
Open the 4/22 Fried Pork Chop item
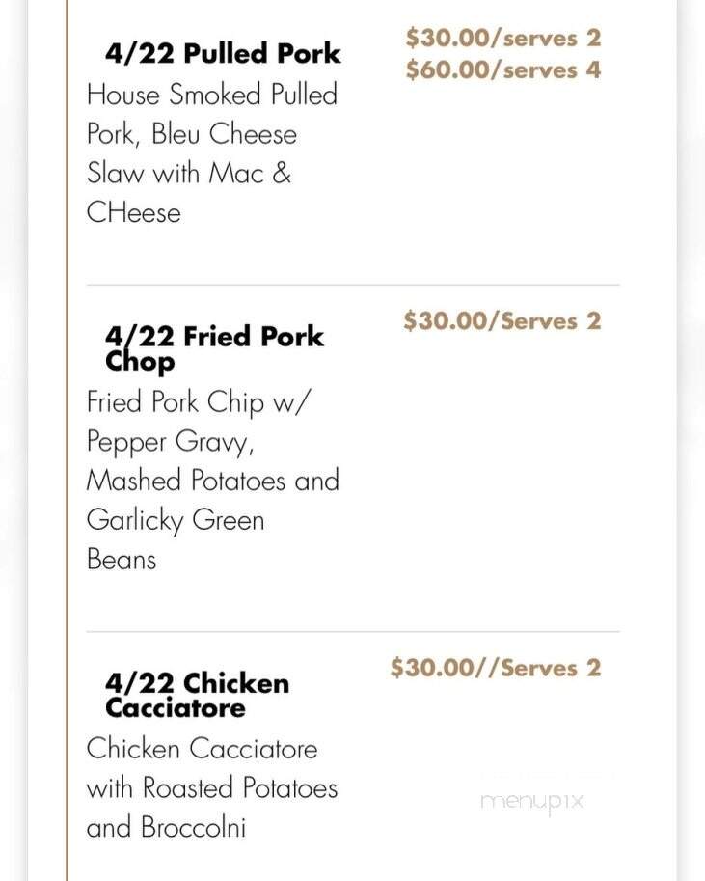(214, 348)
